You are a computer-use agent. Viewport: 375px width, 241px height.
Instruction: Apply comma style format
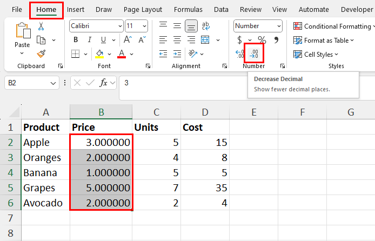[x=276, y=39]
